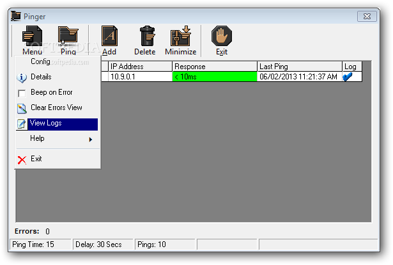Click the red X Exit icon
Viewport: 393px width, 265px height.
[22, 160]
